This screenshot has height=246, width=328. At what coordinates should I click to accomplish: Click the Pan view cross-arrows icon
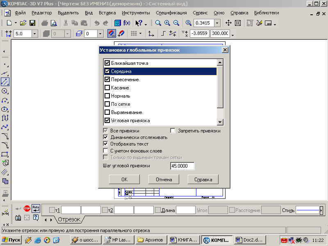[228, 23]
